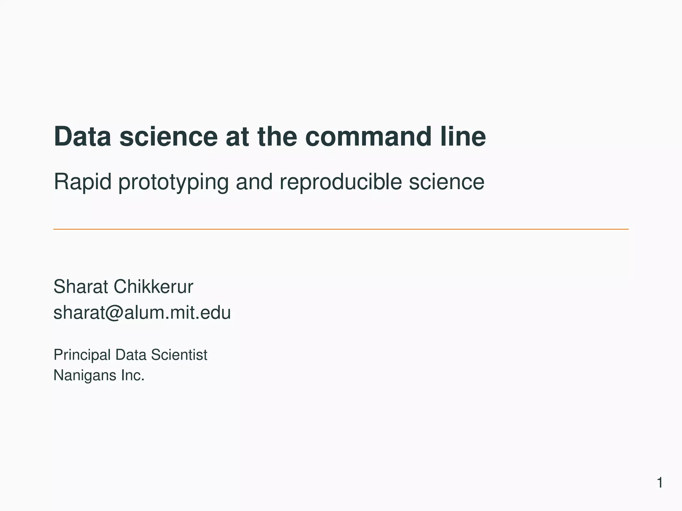Click the word 'reproducible' in the subtitle

340,183
